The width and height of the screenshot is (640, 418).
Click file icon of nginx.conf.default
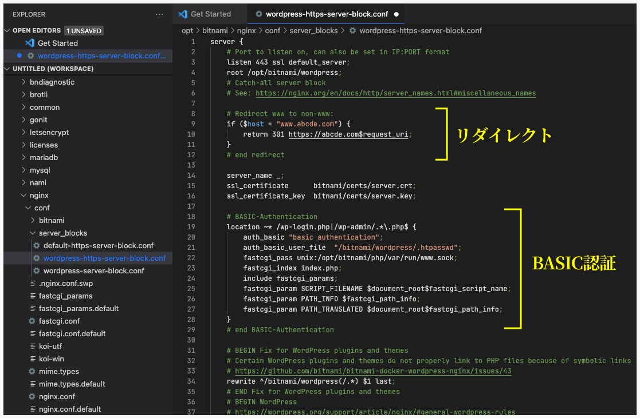pyautogui.click(x=33, y=409)
